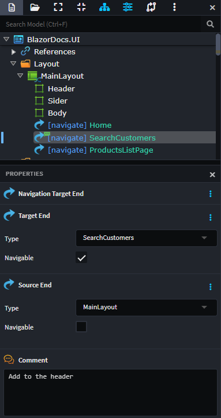Click the References link icon
The width and height of the screenshot is (221, 418).
click(x=25, y=51)
